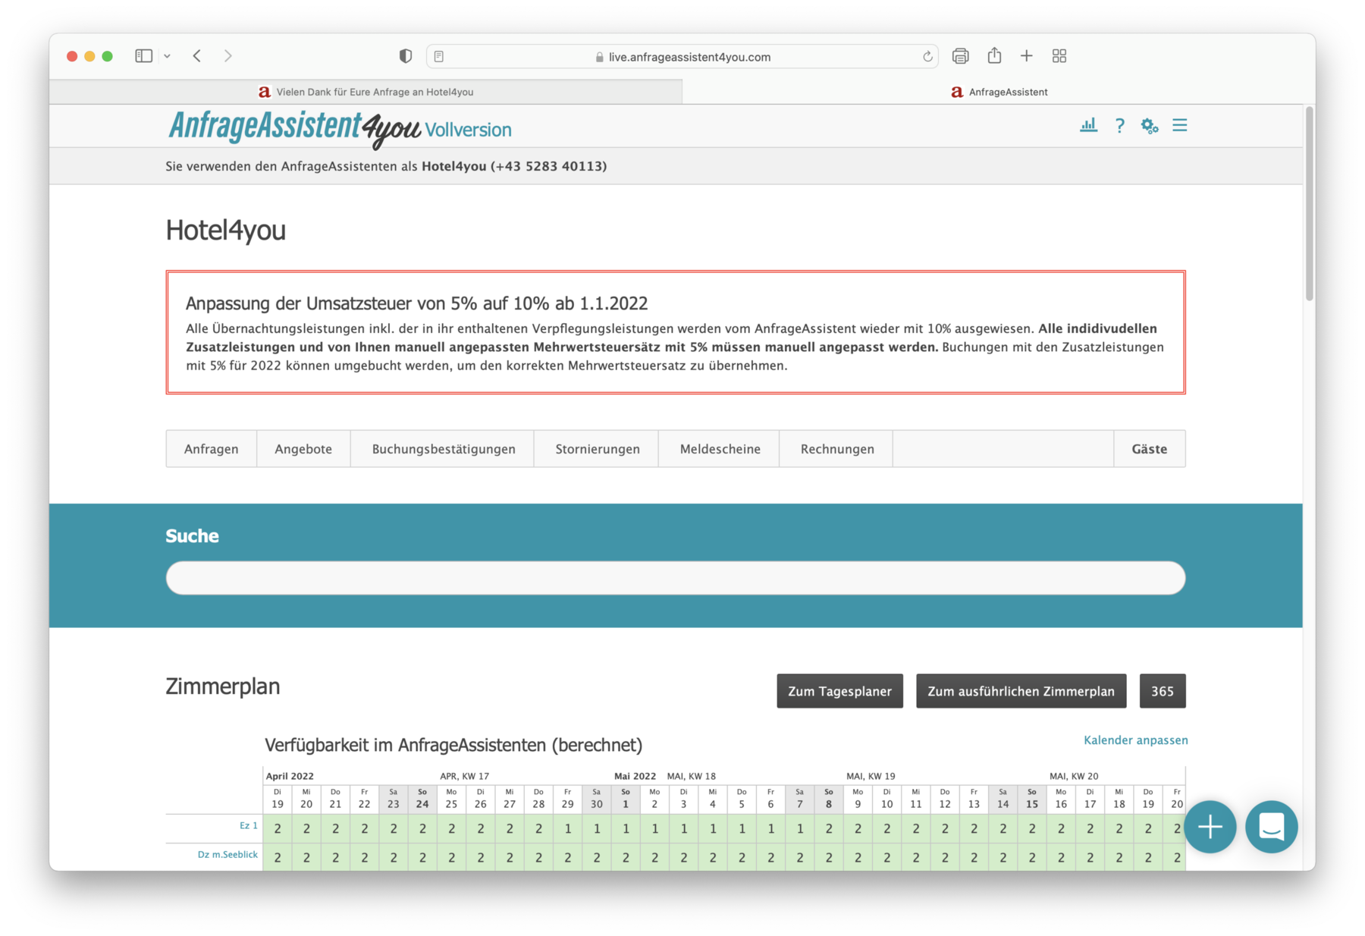Open help via question mark icon
This screenshot has width=1365, height=936.
[1119, 126]
